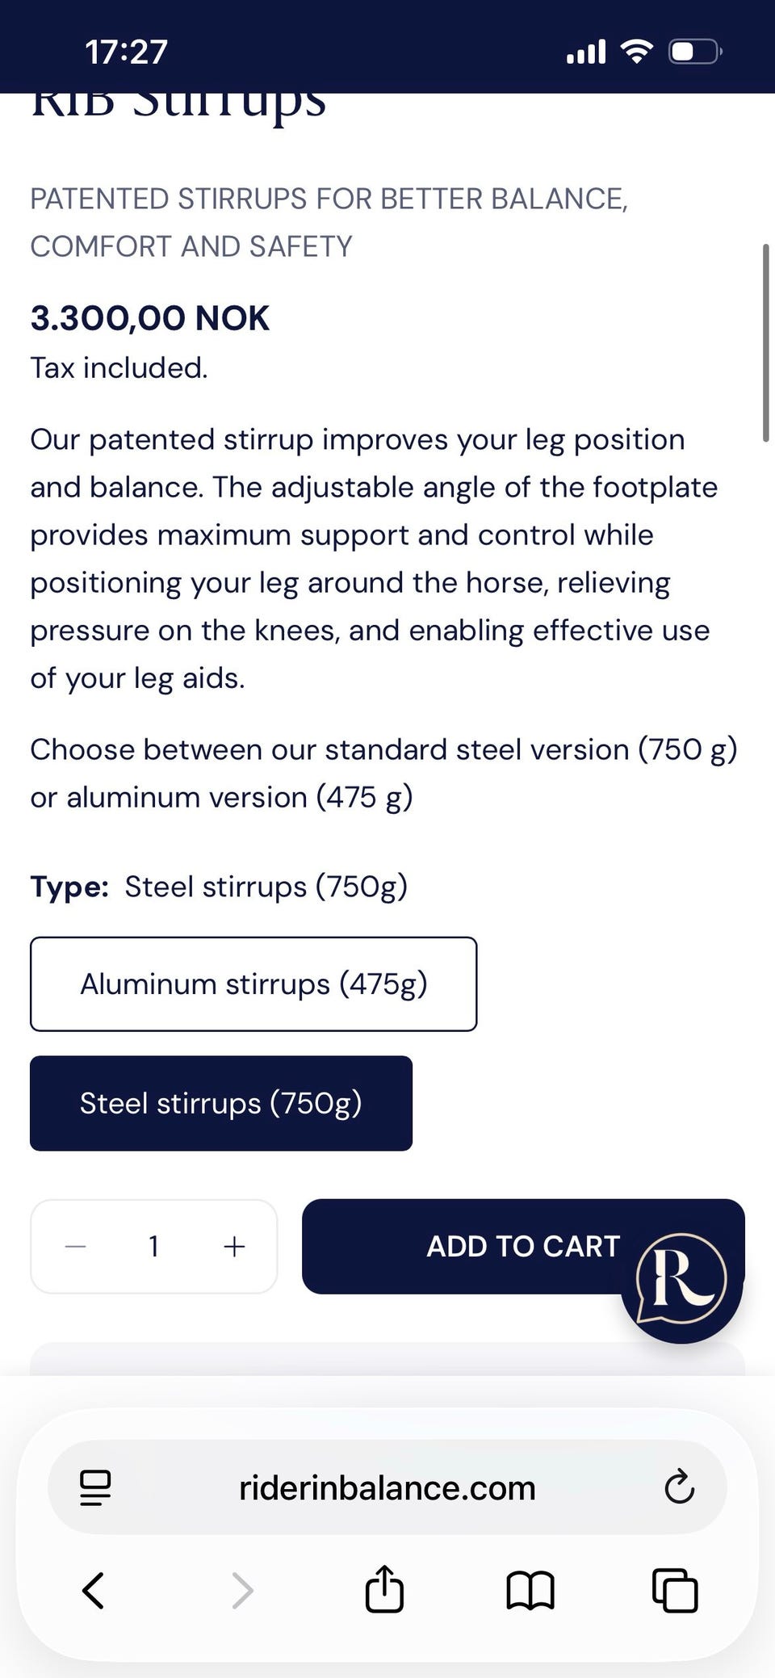Reload the page with refresh icon
775x1678 pixels.
pos(679,1487)
